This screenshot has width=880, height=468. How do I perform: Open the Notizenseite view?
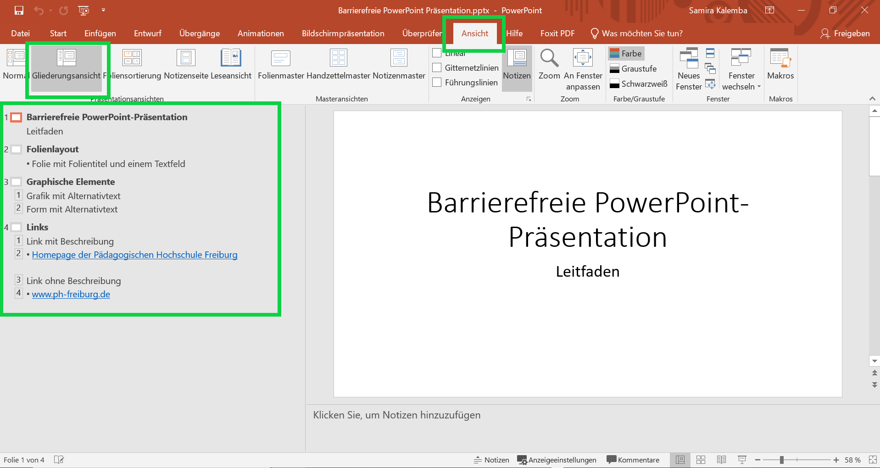click(x=186, y=64)
